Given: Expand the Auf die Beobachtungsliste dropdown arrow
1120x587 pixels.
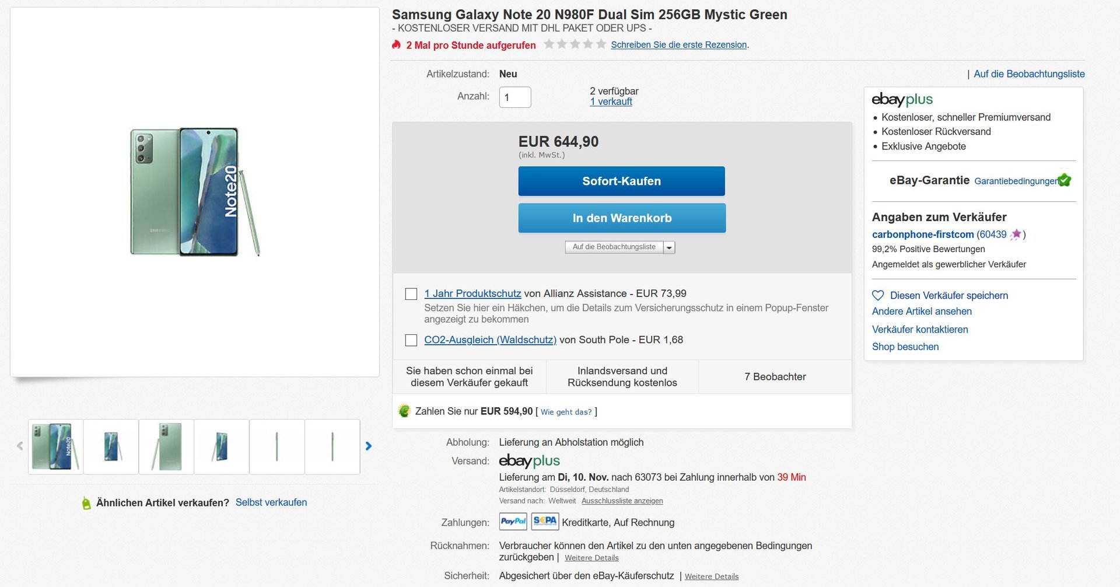Looking at the screenshot, I should click(x=669, y=247).
